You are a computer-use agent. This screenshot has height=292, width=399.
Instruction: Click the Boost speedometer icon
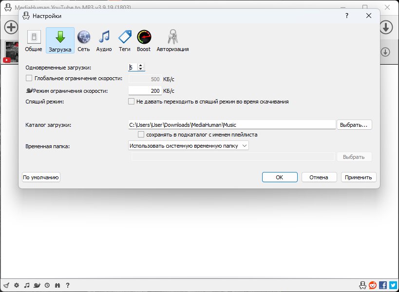pyautogui.click(x=144, y=40)
